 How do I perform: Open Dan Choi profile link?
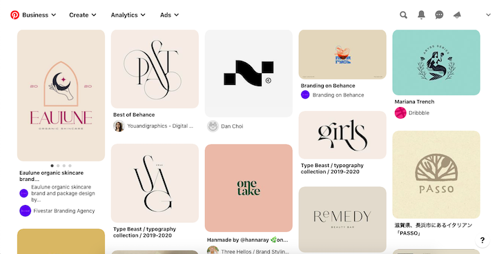232,126
